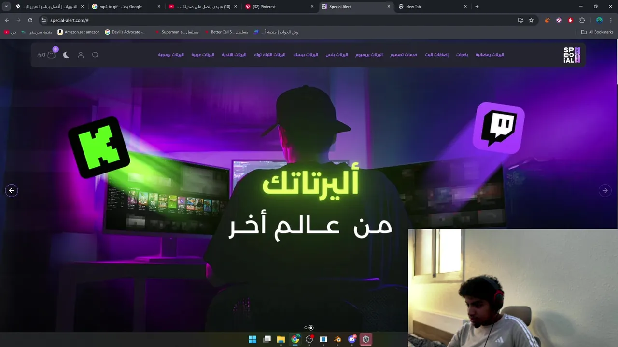Open Amazon.sa bookmark
Viewport: 618px width, 347px height.
click(78, 32)
